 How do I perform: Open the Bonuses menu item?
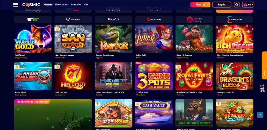point(76,5)
